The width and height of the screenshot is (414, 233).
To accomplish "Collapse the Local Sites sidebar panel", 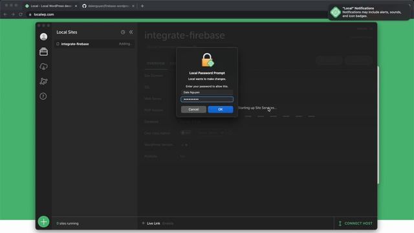I will coord(131,32).
